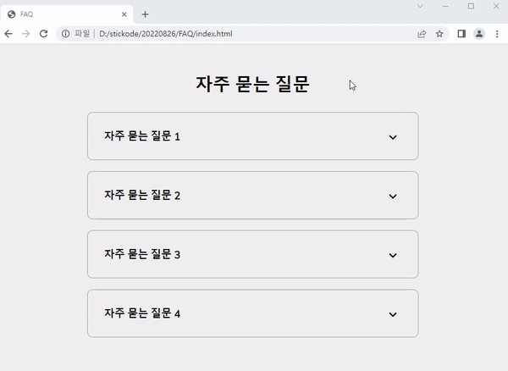Screen dimensions: 508x371
Task: Expand chevron for 자주 묻는 질문 4
Action: click(x=393, y=314)
